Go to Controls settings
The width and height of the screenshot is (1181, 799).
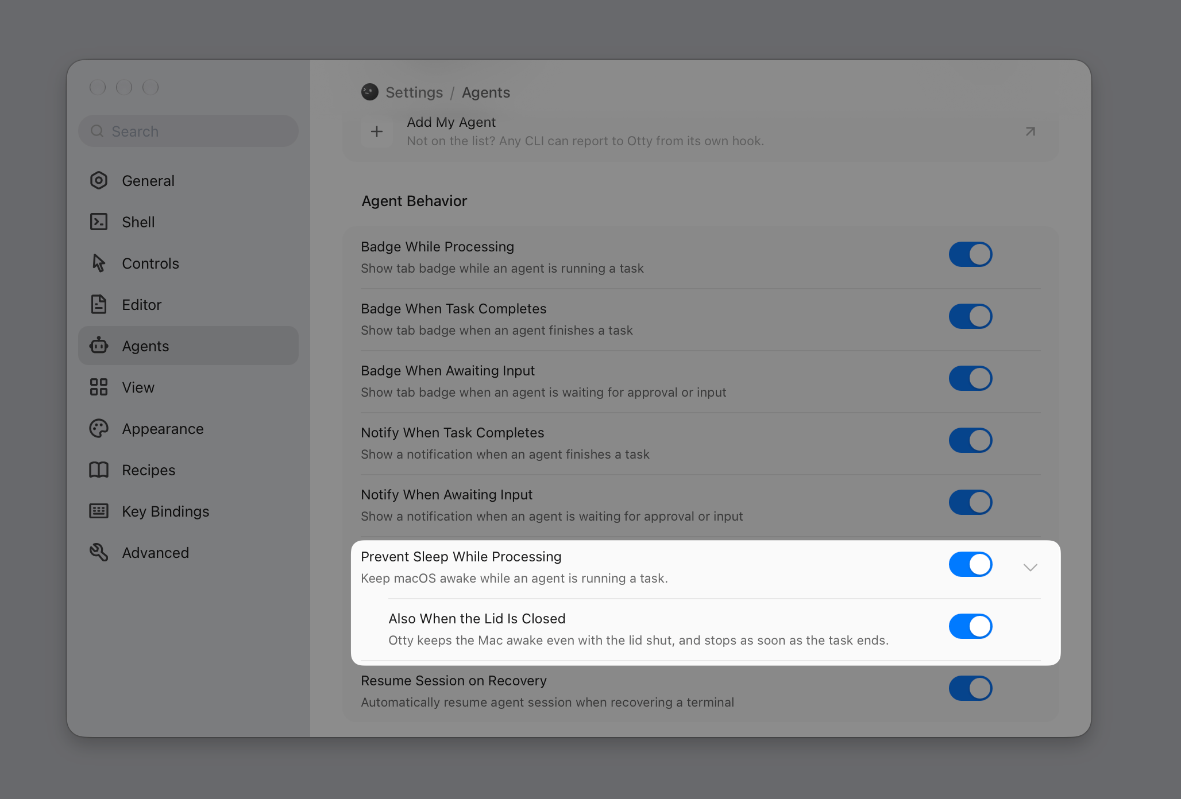click(188, 263)
